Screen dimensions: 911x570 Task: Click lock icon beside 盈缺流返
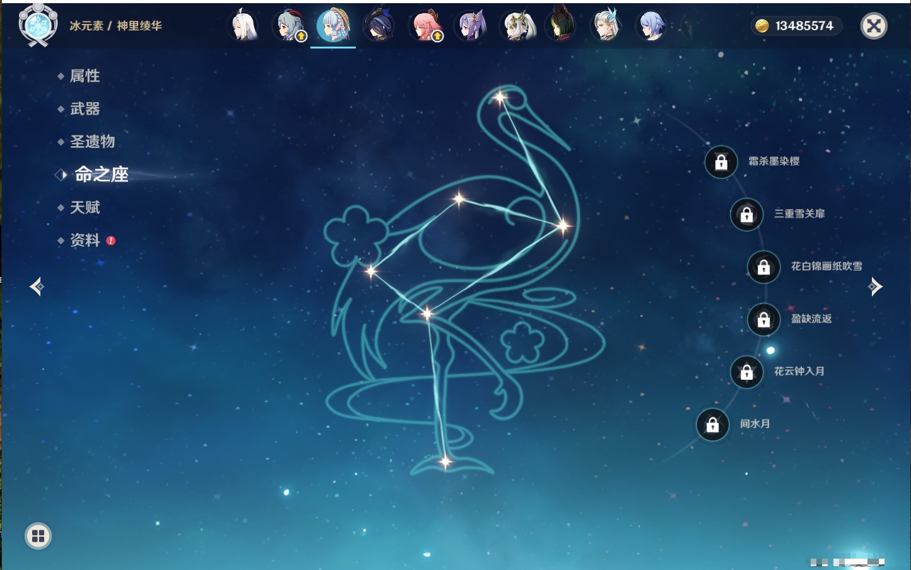(764, 319)
